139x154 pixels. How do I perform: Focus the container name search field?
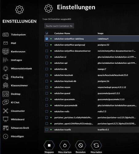click(59, 26)
